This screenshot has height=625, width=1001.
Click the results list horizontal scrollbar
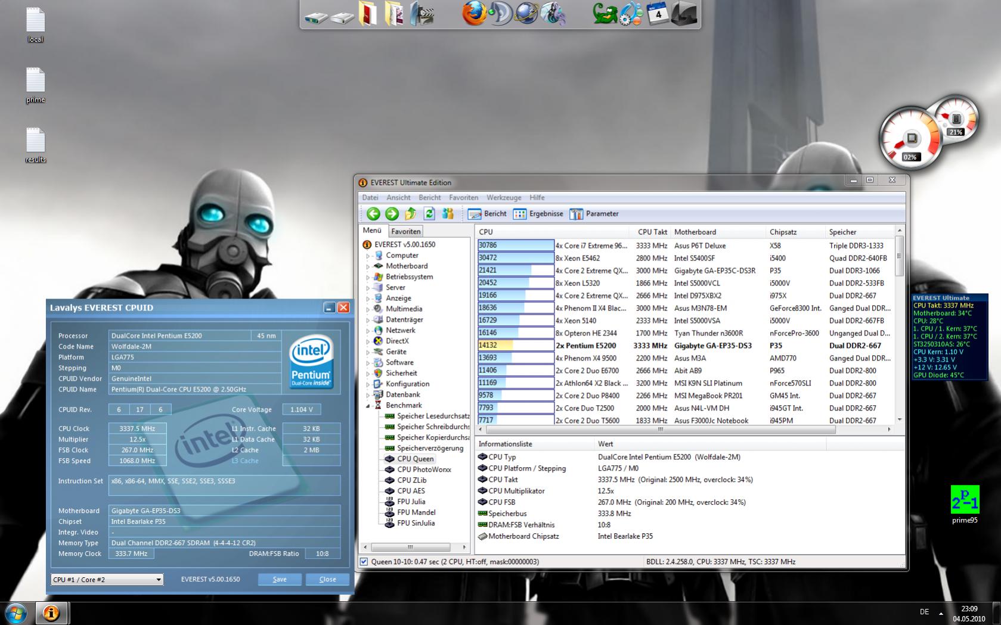(685, 429)
